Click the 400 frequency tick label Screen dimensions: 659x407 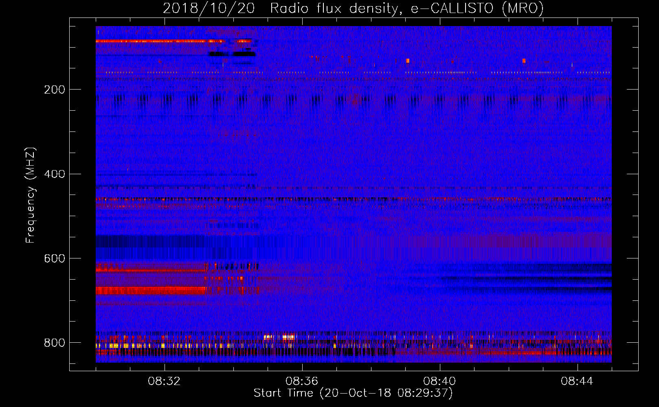pyautogui.click(x=55, y=174)
